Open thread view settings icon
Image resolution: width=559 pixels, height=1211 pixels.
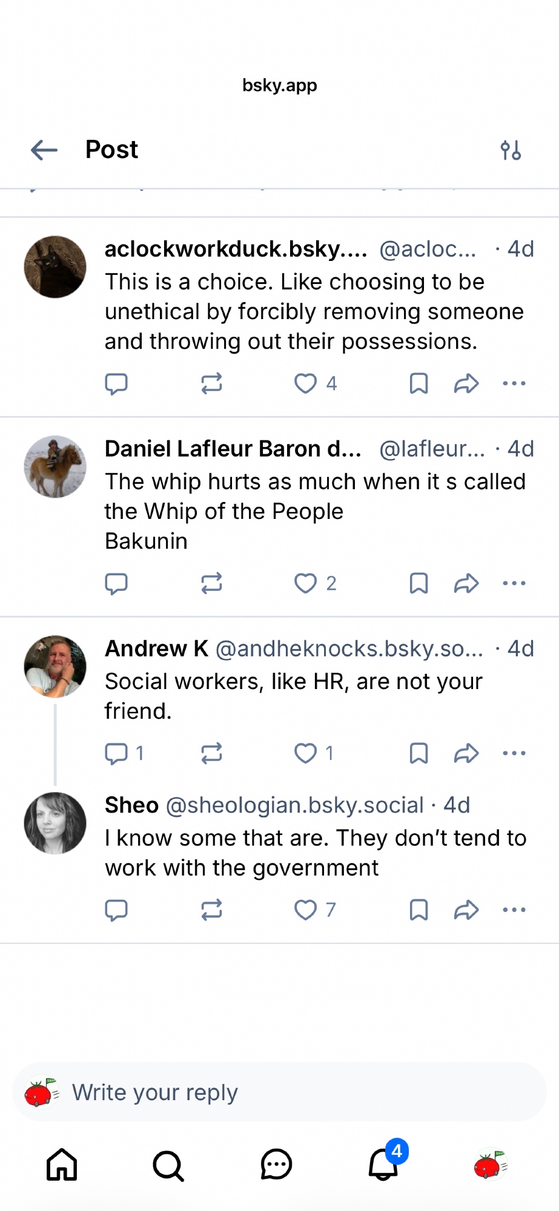pyautogui.click(x=511, y=150)
